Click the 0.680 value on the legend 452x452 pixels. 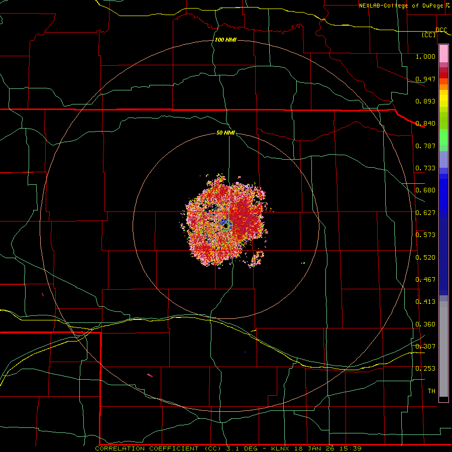point(425,190)
